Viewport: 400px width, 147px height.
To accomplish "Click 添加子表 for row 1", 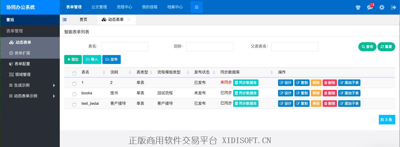I will pos(349,83).
